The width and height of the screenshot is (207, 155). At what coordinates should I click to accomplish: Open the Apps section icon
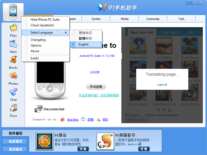[x=13, y=44]
